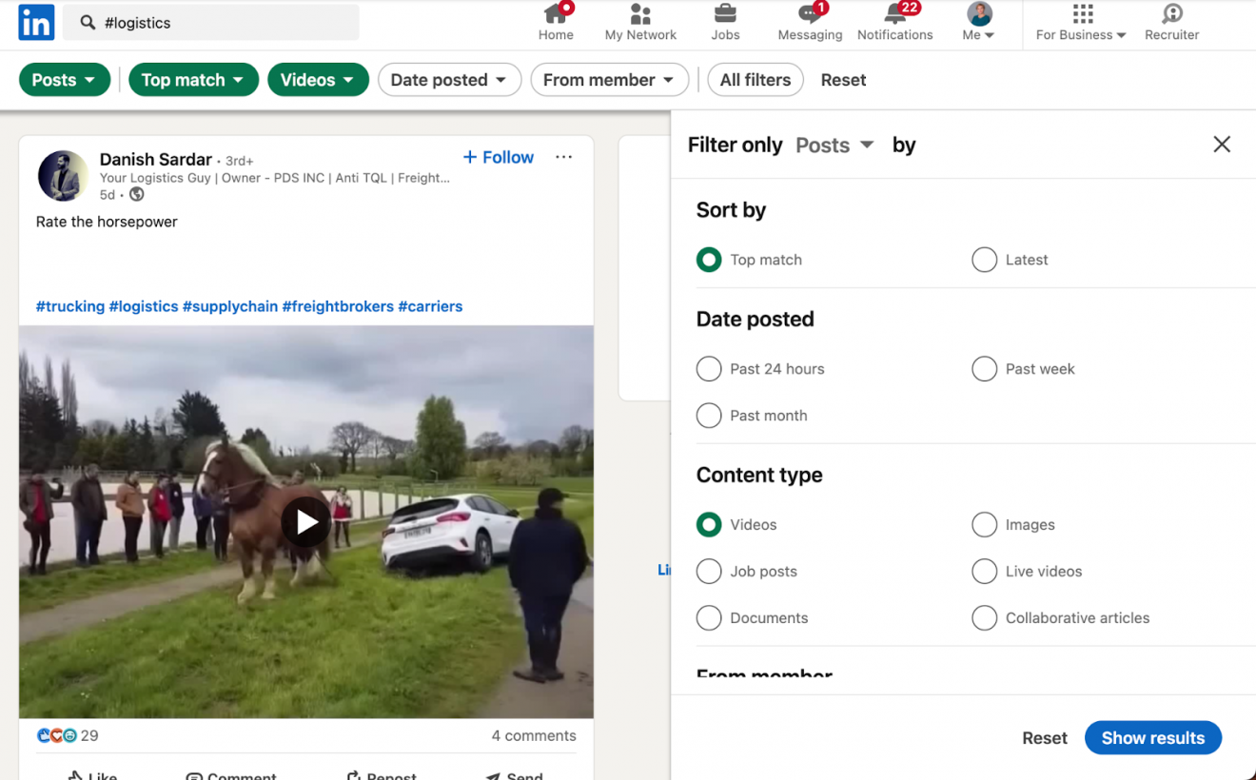
Task: Select the Latest sort option
Action: tap(985, 260)
